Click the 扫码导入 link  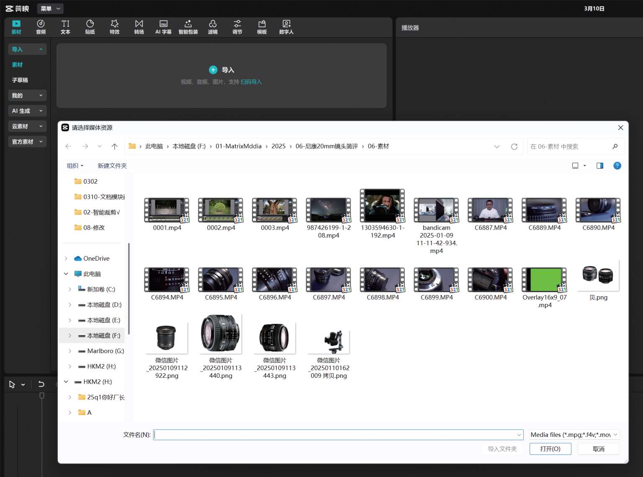click(x=251, y=82)
